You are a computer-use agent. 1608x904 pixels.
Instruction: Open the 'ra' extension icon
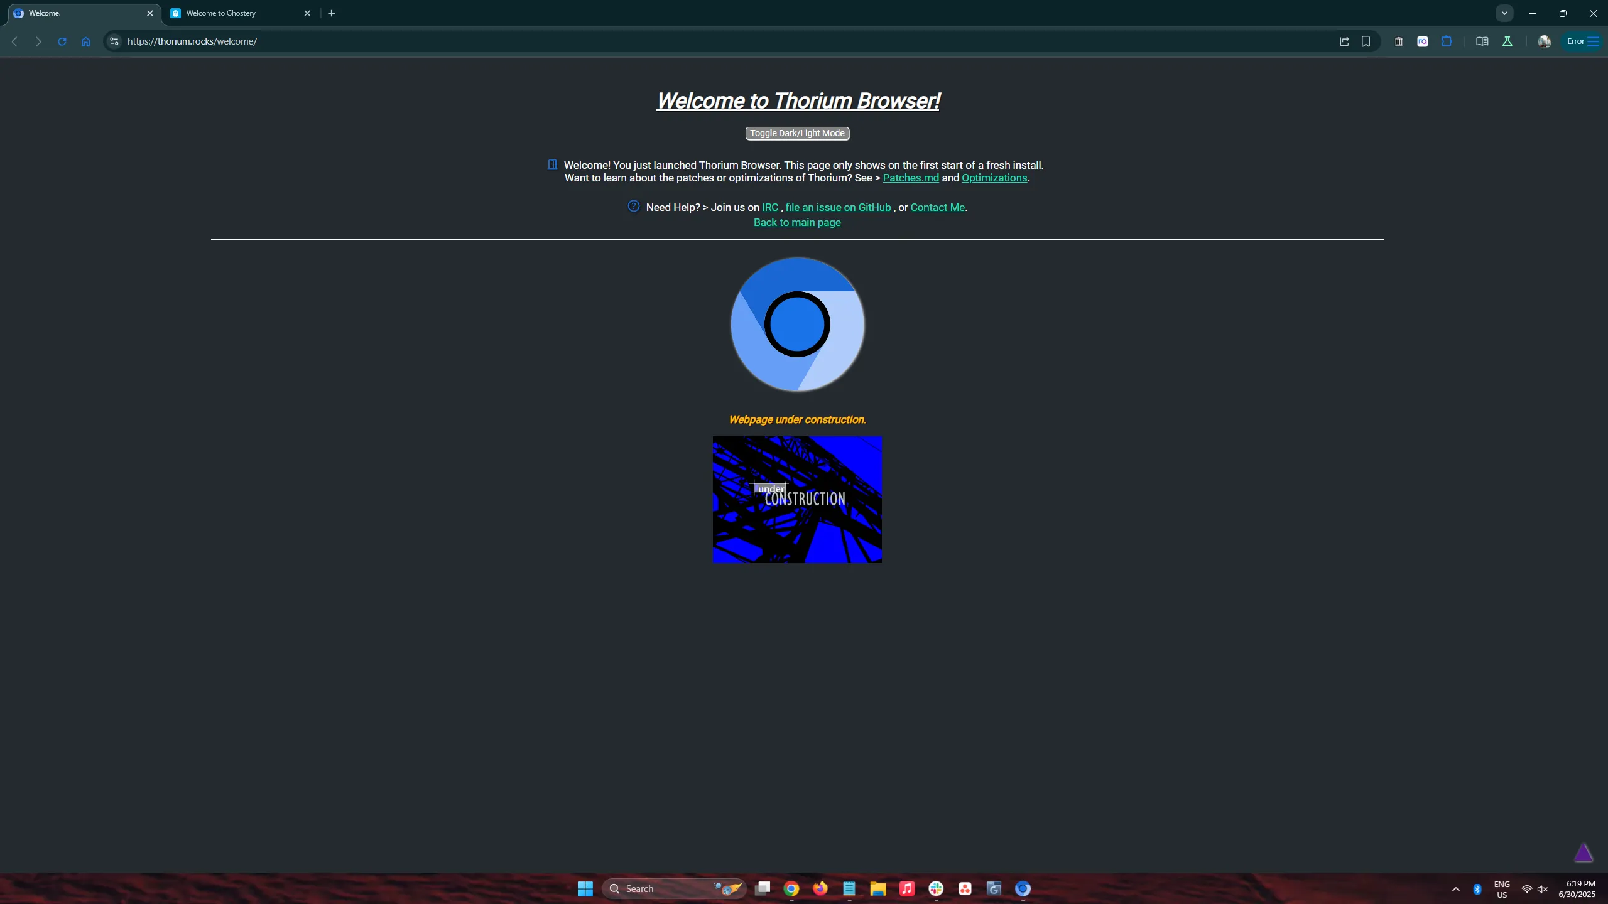pos(1423,41)
